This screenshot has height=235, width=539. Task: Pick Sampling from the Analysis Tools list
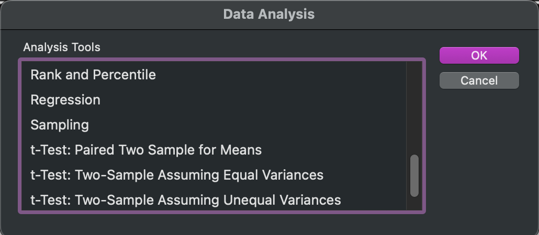click(214, 125)
